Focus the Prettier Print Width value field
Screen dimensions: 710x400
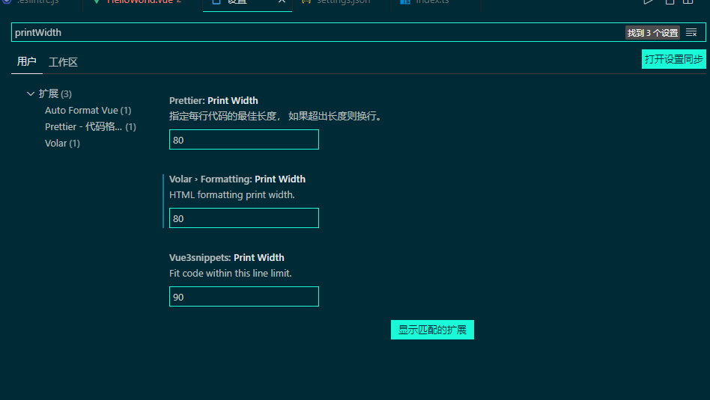244,140
